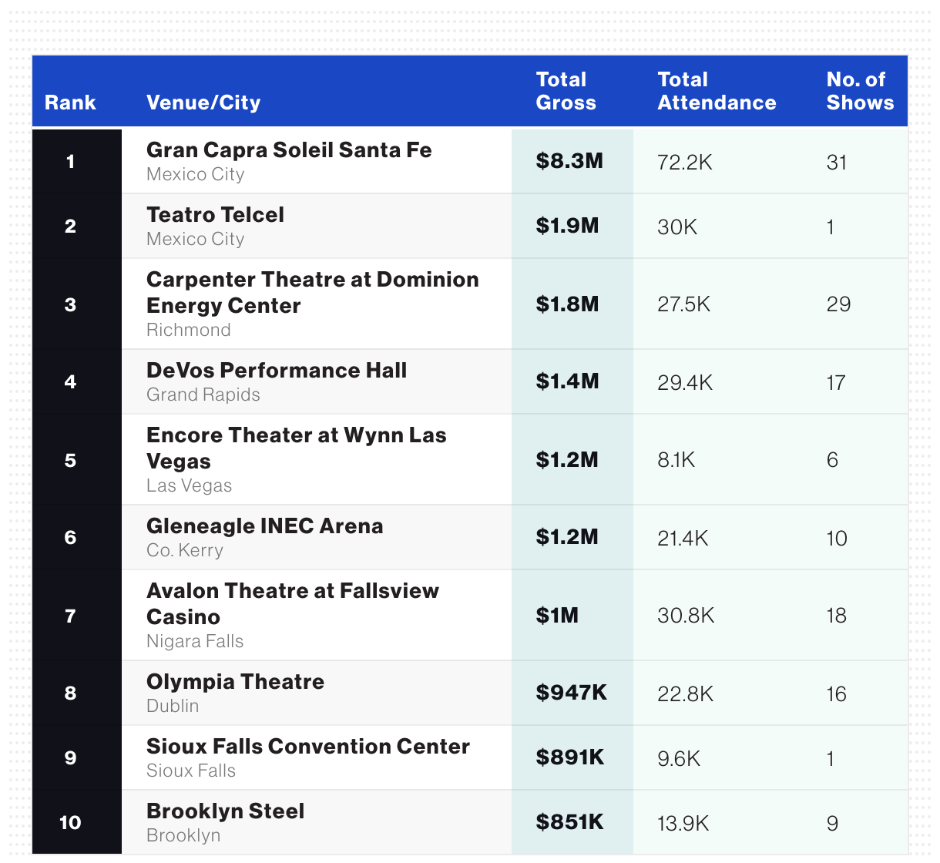This screenshot has height=863, width=940.
Task: Click the "No. of Shows" column header
Action: pos(860,91)
